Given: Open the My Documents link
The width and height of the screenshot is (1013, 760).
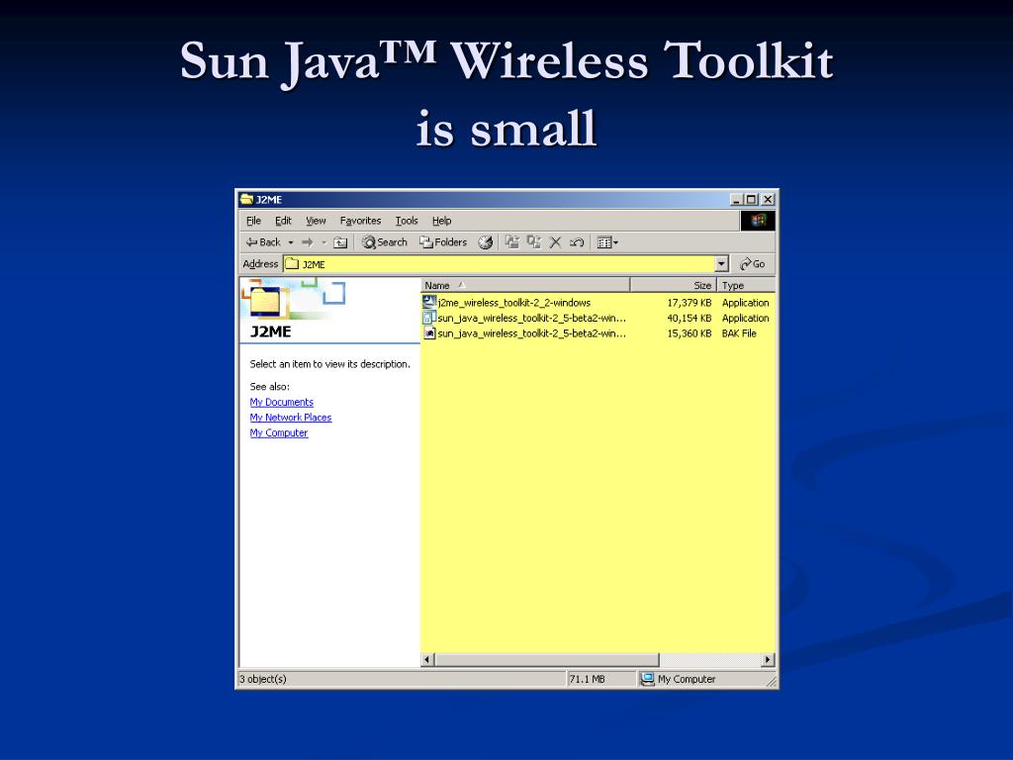Looking at the screenshot, I should tap(282, 402).
